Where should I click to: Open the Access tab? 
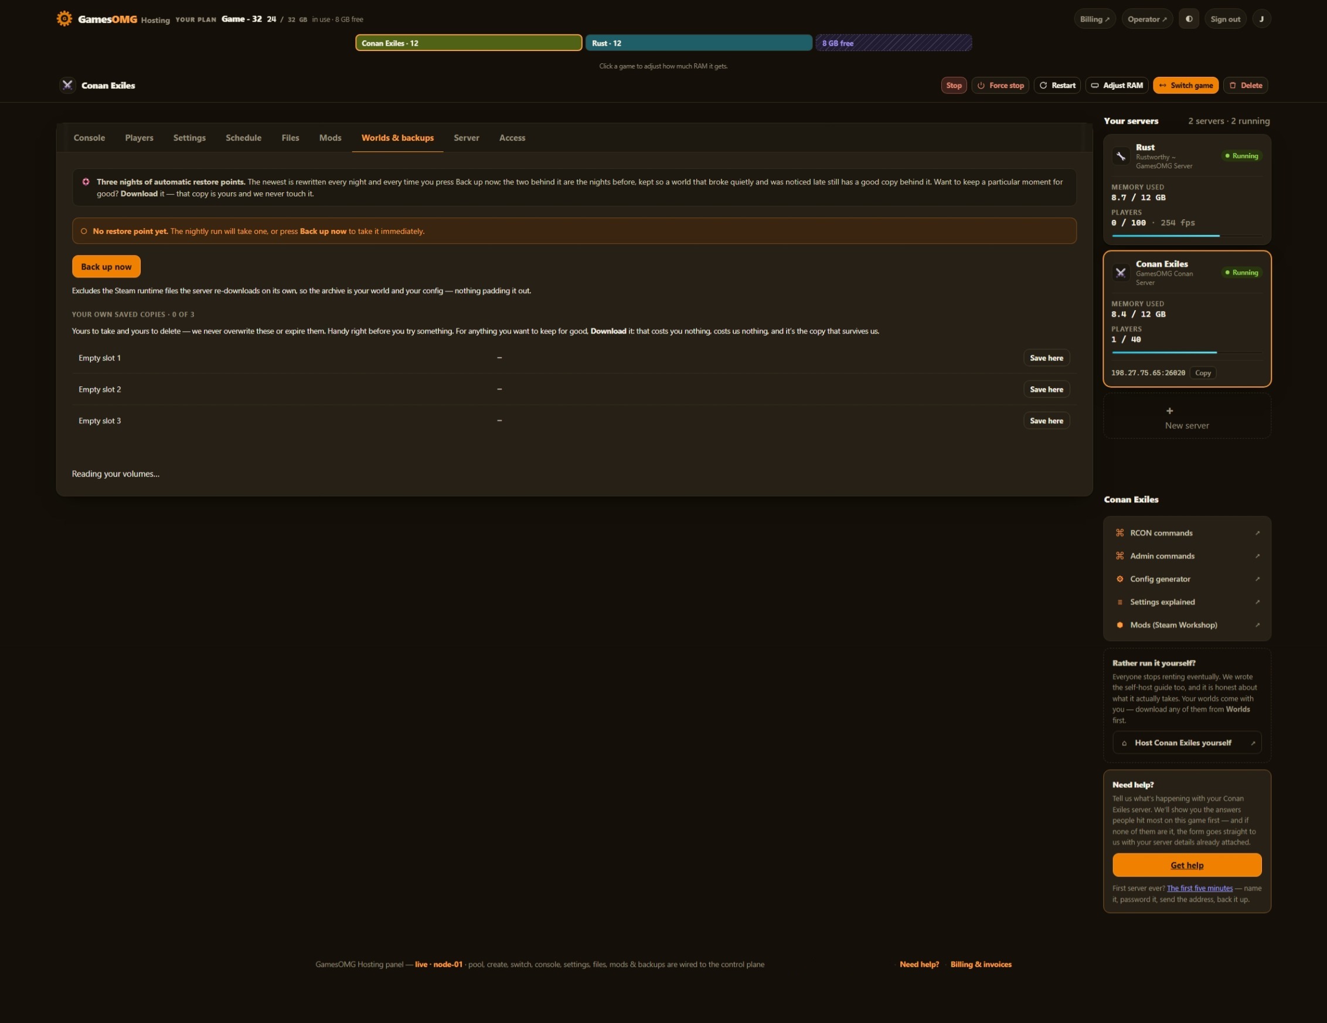click(x=512, y=138)
